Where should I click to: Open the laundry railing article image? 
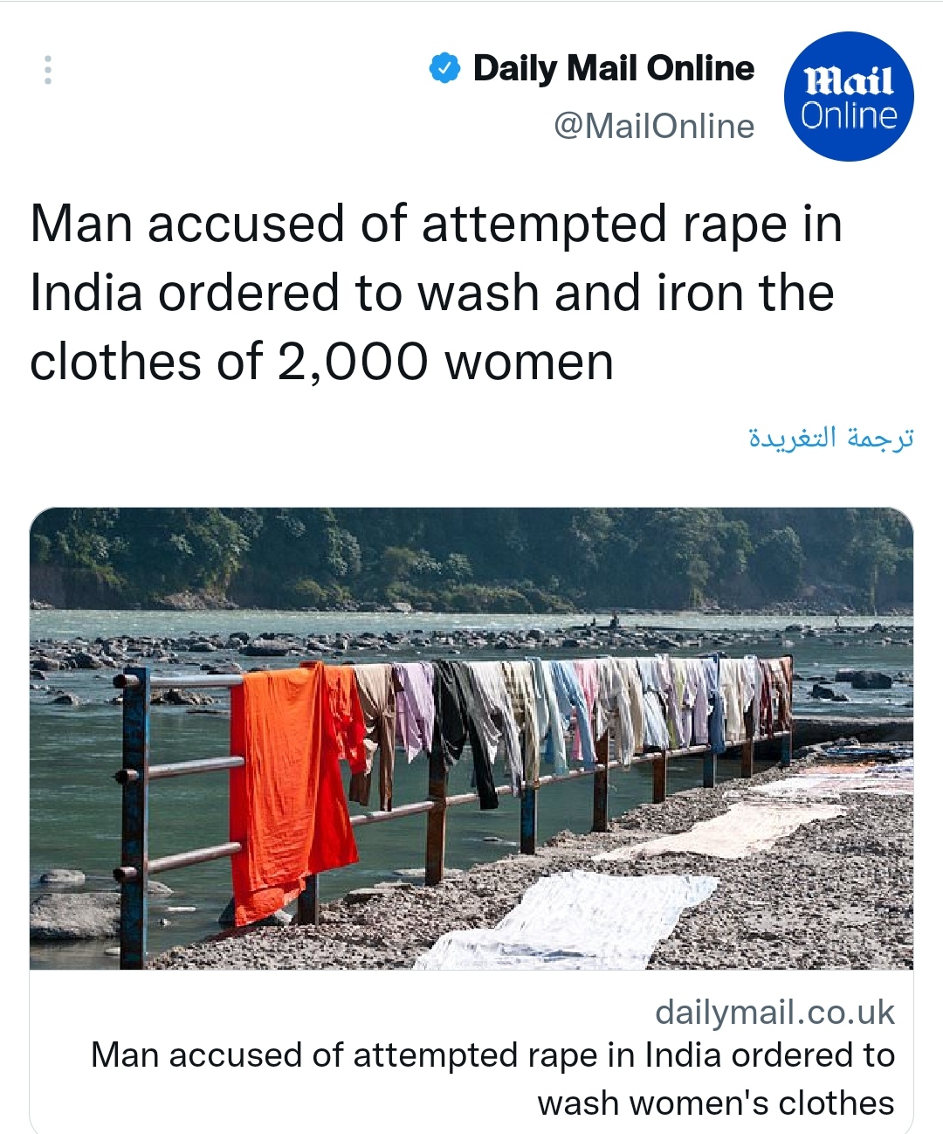tap(471, 738)
